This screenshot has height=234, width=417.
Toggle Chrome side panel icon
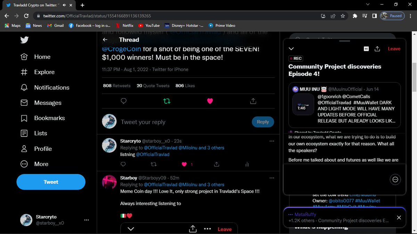[375, 16]
